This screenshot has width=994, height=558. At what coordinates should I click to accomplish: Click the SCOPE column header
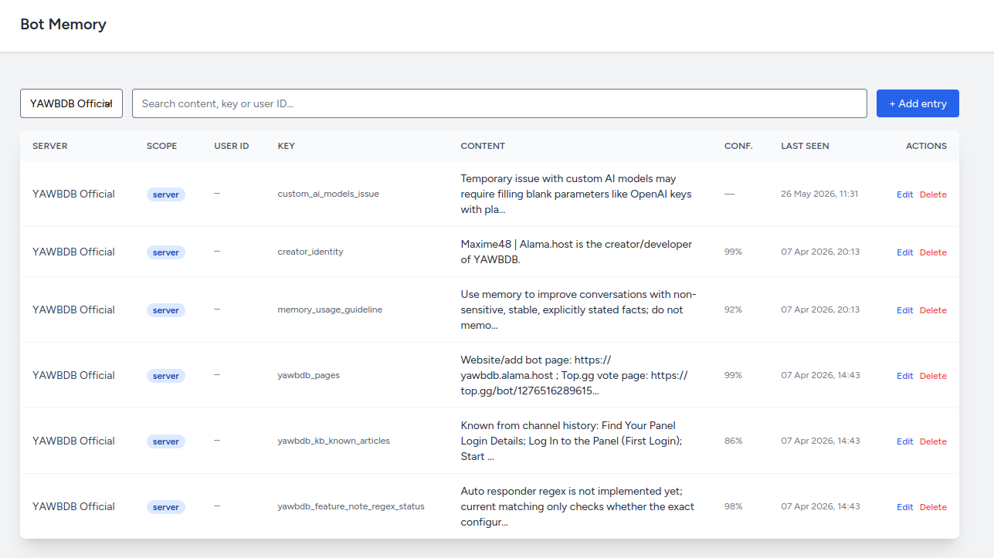pyautogui.click(x=161, y=146)
